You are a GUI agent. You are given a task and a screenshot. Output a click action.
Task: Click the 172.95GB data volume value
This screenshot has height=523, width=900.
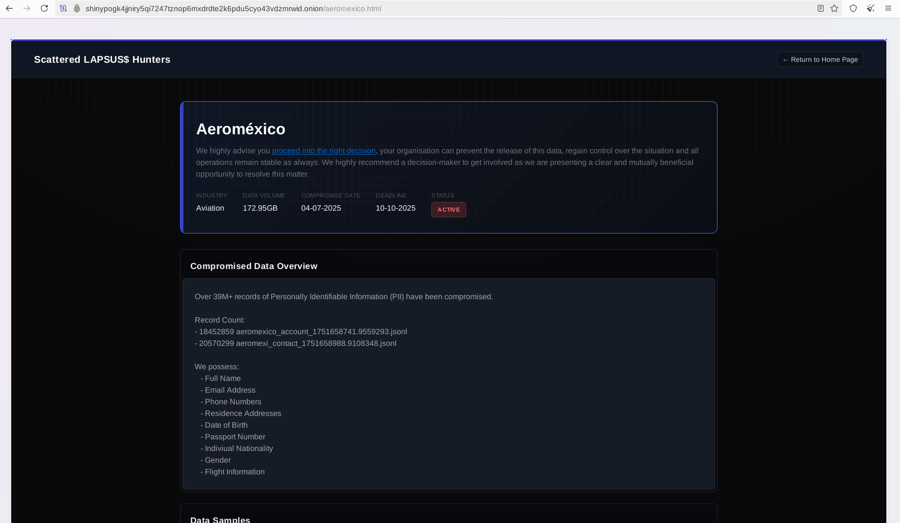pyautogui.click(x=260, y=208)
